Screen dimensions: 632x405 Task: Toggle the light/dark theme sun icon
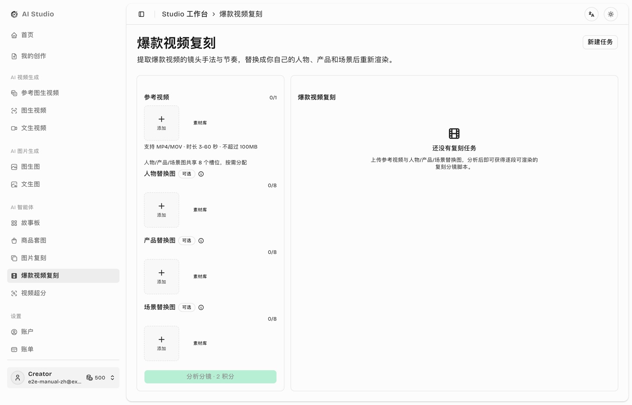611,14
